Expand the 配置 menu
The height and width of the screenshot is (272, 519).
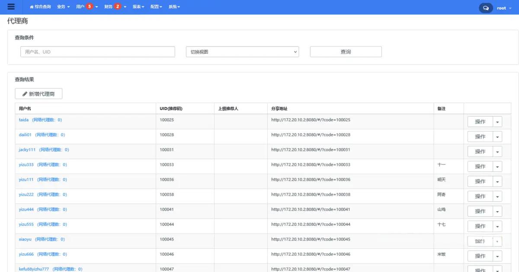[157, 7]
